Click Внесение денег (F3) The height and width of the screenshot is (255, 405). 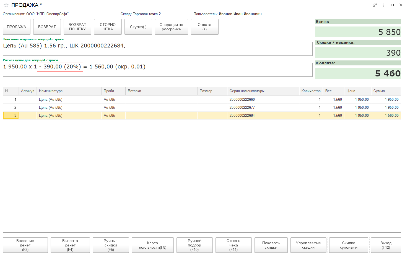coord(25,245)
